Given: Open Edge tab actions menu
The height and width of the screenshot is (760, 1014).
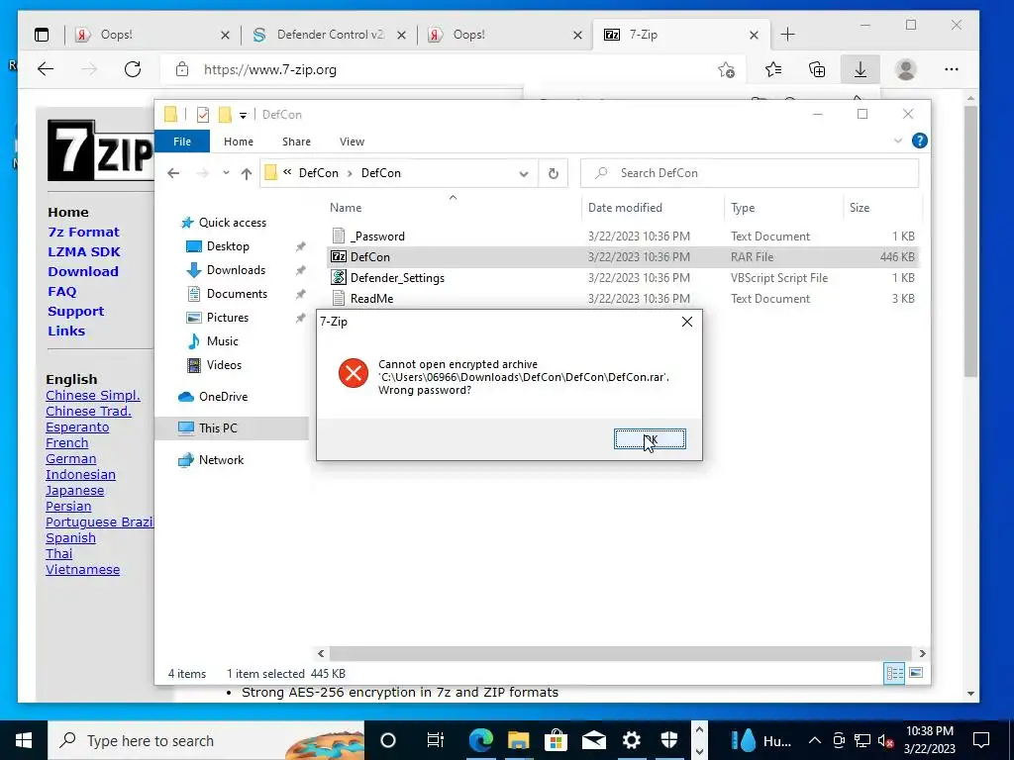Looking at the screenshot, I should point(42,35).
